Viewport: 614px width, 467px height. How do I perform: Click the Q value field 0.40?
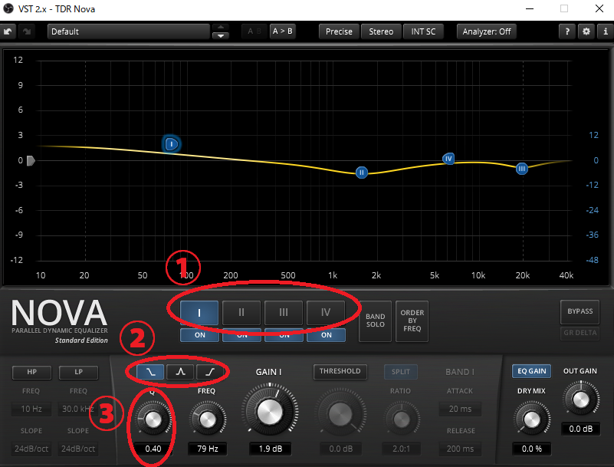point(153,449)
